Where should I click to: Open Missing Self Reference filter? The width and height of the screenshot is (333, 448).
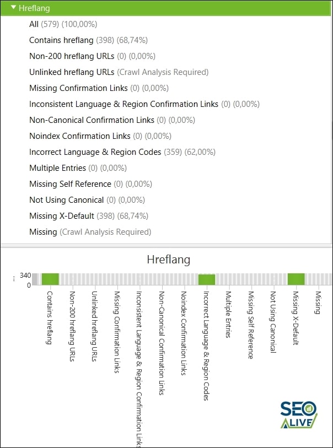point(90,184)
